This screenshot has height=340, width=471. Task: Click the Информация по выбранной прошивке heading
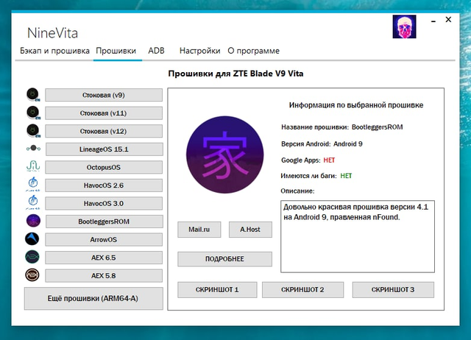tap(356, 105)
